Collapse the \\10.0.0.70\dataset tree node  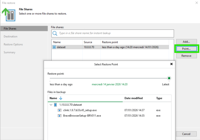[51, 105]
